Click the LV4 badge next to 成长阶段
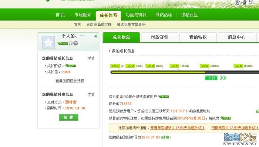 pos(71,66)
